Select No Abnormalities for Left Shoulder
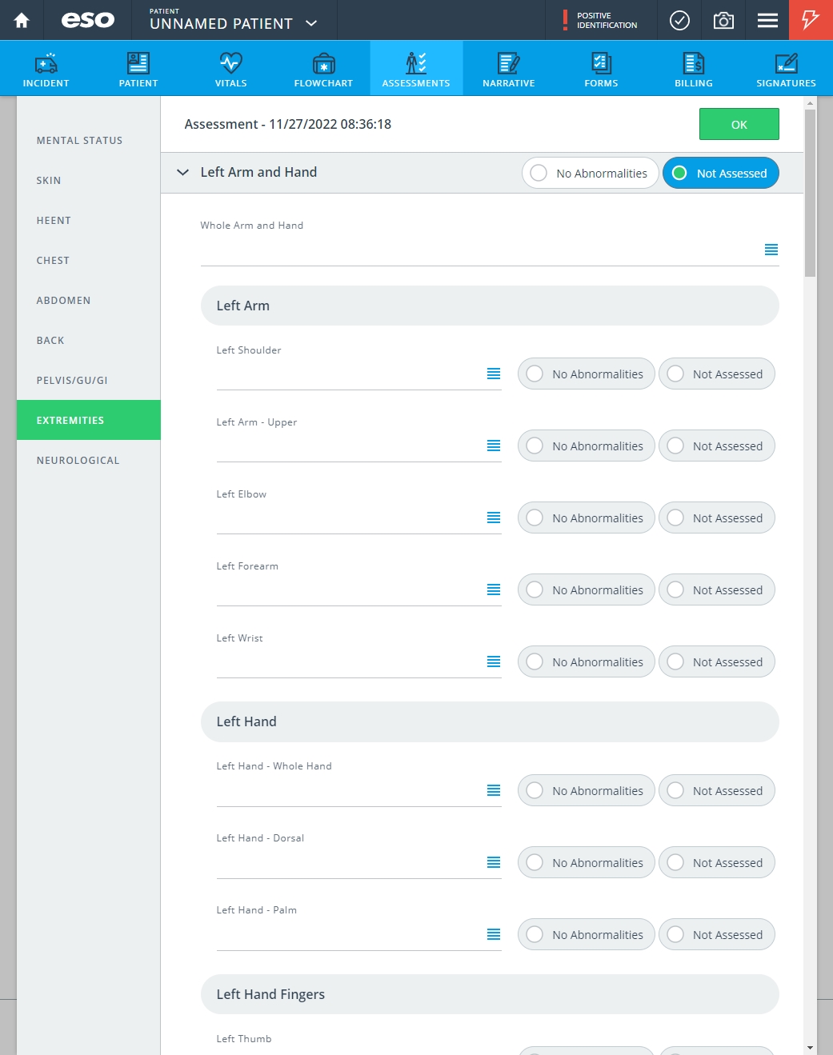This screenshot has height=1055, width=833. (586, 374)
